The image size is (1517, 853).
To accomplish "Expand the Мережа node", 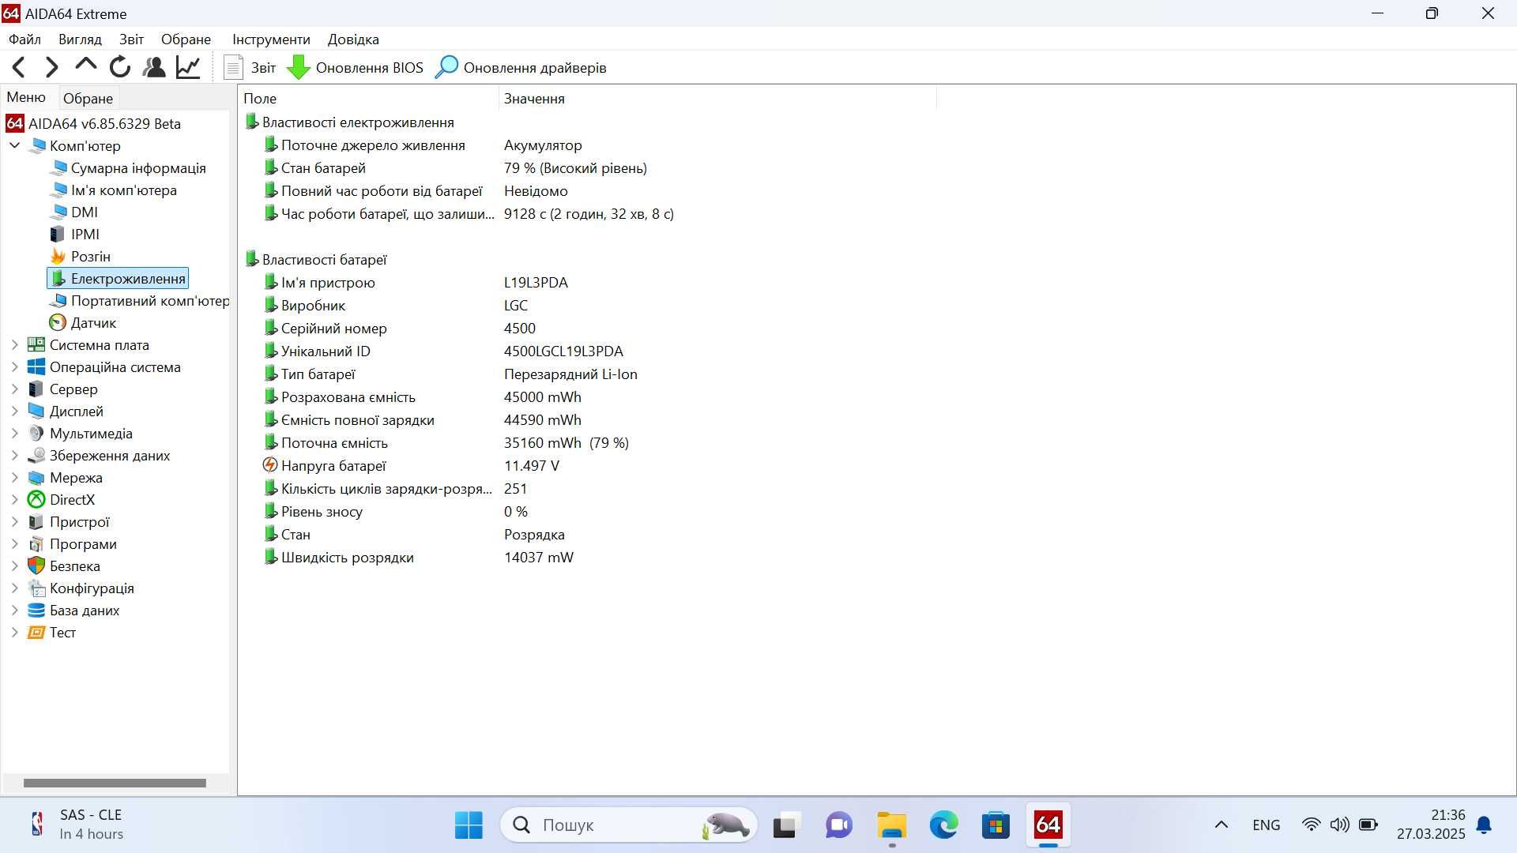I will point(14,477).
